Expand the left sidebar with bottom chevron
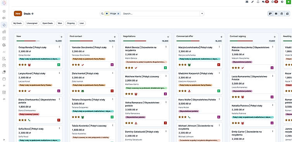The image size is (292, 142). (x=4, y=140)
